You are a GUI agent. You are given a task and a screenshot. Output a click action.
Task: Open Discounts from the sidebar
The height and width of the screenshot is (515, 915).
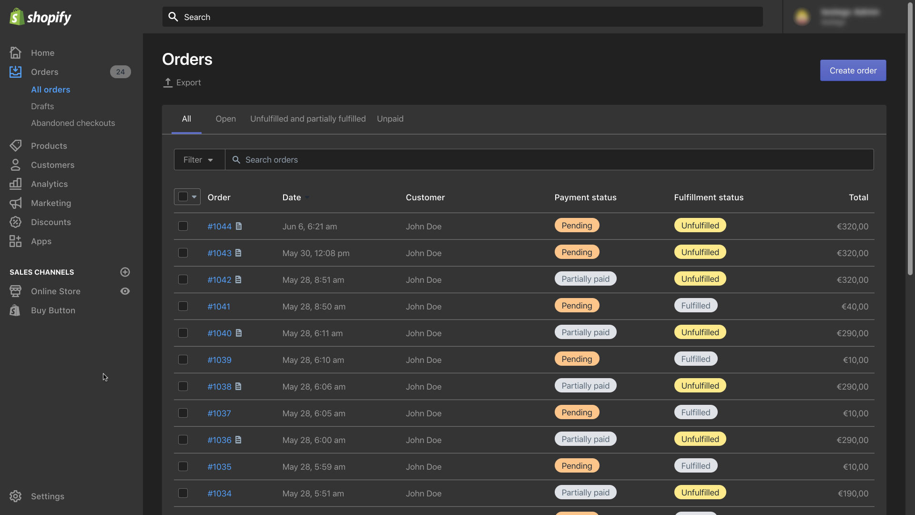[x=51, y=222]
